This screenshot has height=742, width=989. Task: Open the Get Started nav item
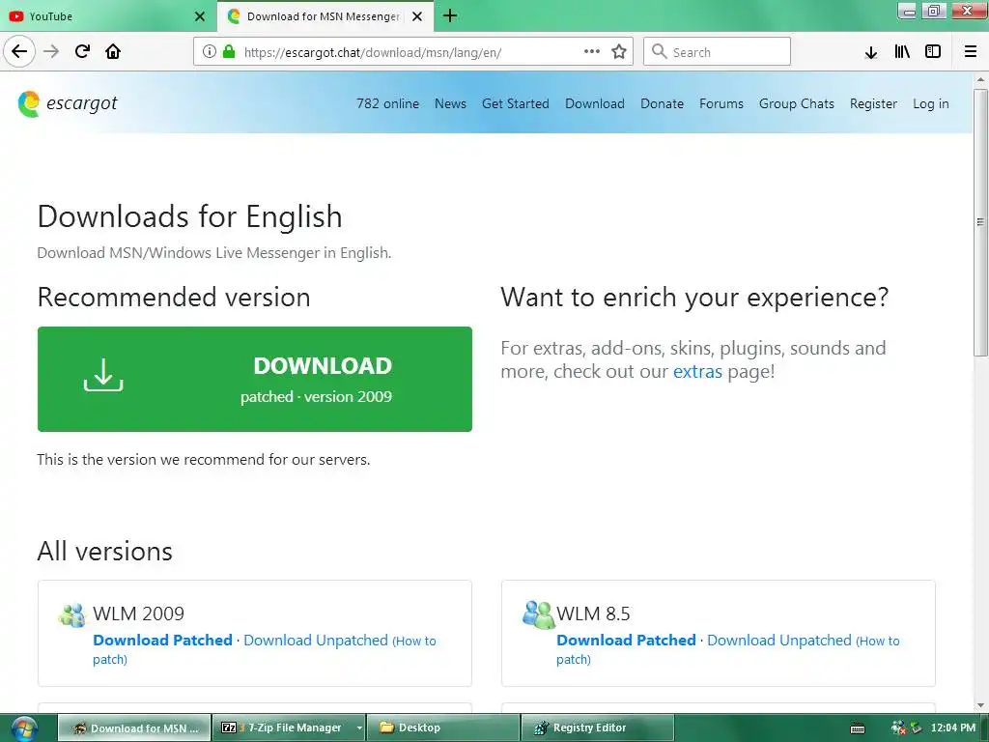click(x=516, y=103)
